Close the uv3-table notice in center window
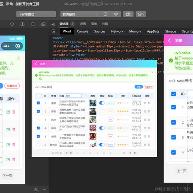The image size is (193, 193). [x=152, y=72]
